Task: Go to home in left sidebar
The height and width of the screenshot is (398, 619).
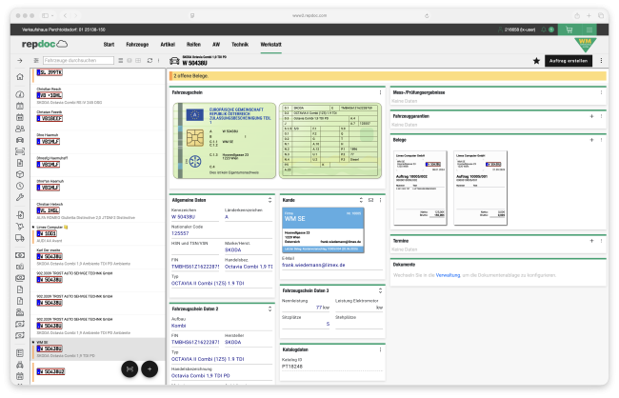Action: (20, 77)
